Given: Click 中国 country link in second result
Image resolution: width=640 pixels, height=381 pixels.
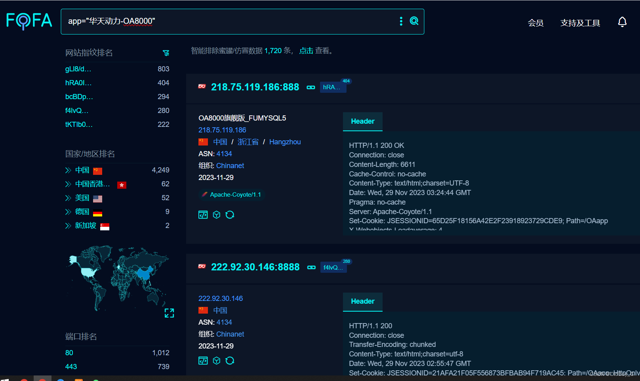Looking at the screenshot, I should [x=220, y=310].
